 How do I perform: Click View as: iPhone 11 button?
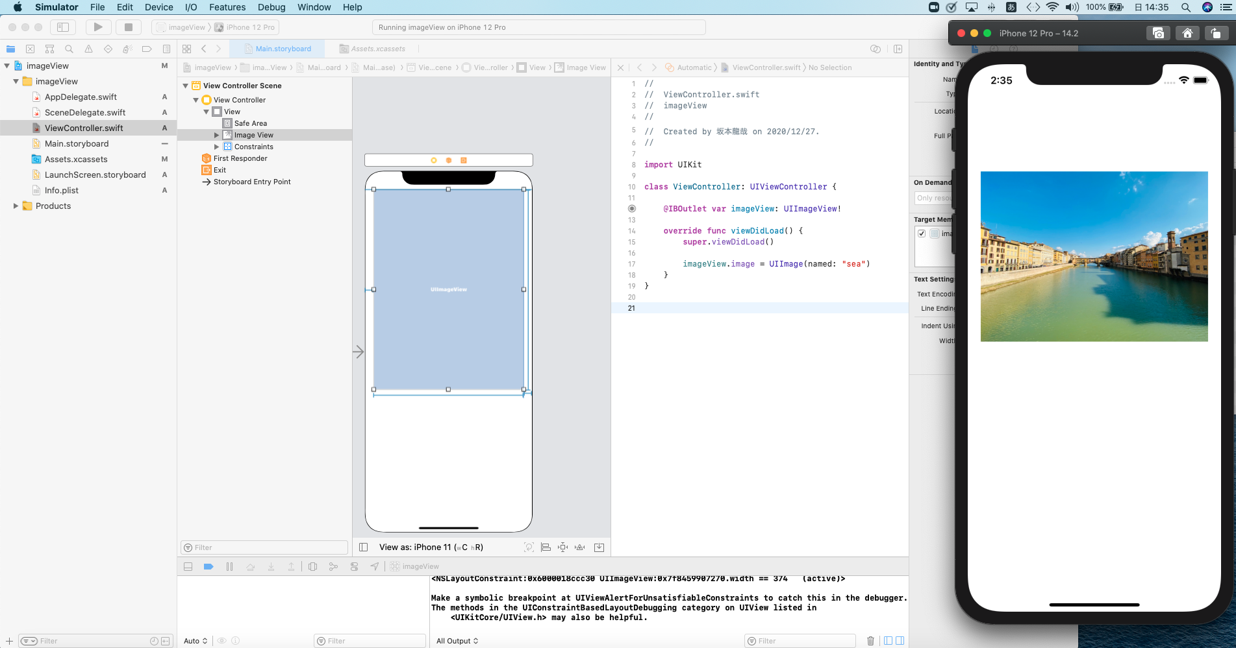pyautogui.click(x=431, y=547)
